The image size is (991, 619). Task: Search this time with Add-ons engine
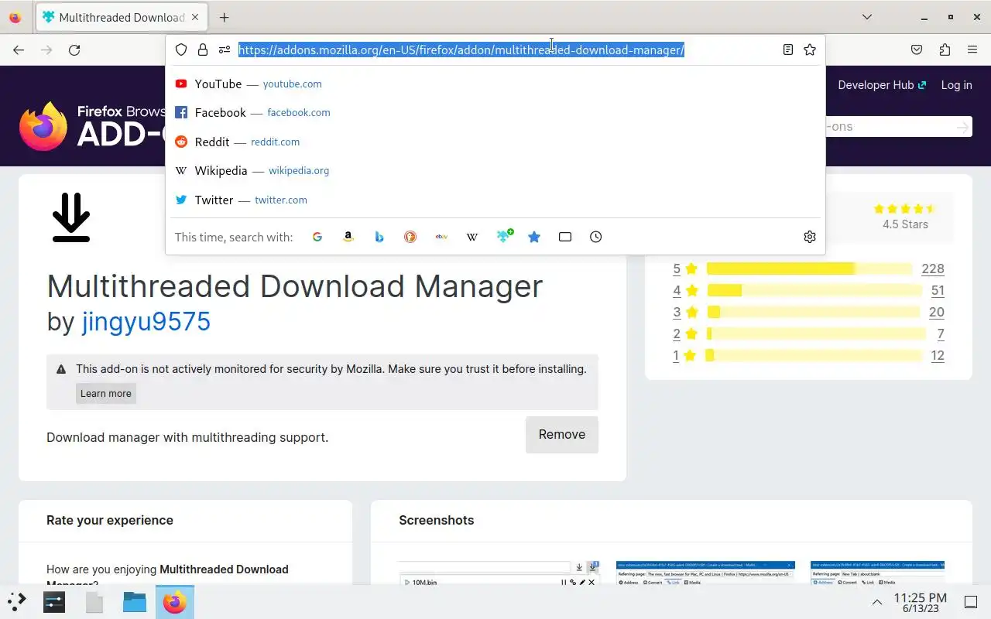coord(505,237)
